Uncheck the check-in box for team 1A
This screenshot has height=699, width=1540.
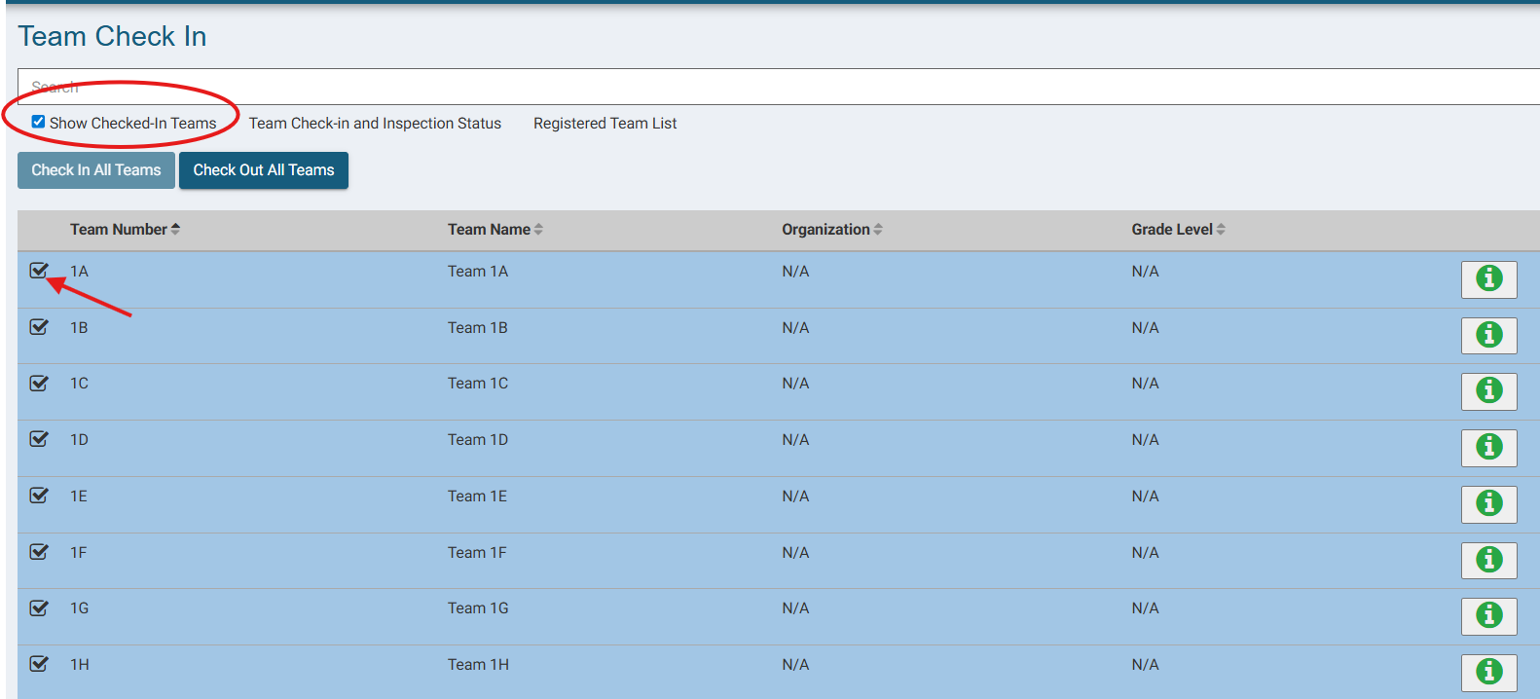point(39,271)
